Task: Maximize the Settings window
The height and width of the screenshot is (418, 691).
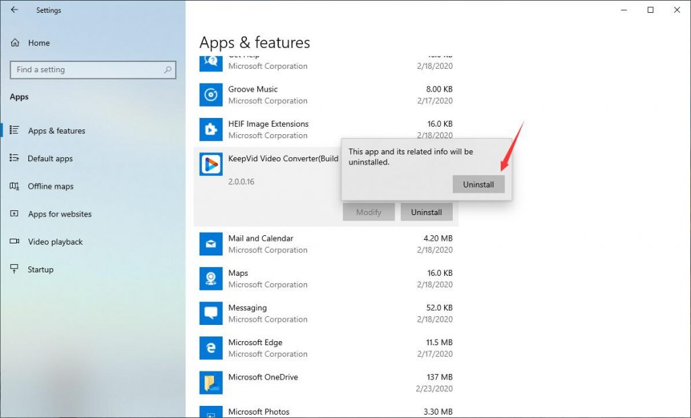Action: [x=651, y=9]
